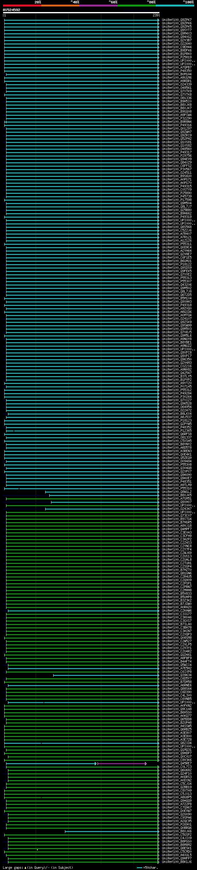Click the short cyan bar for Q8W1L2
The height and width of the screenshot is (870, 197).
point(102,492)
